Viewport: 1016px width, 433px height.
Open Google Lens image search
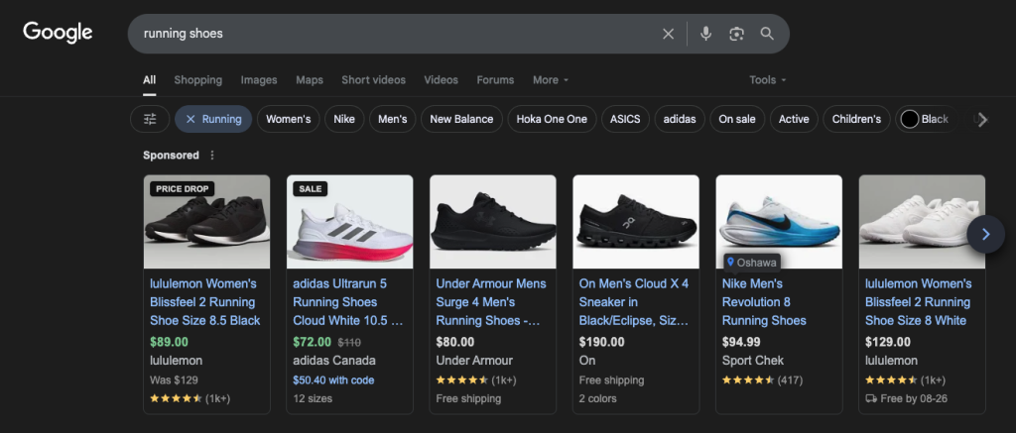(x=736, y=34)
